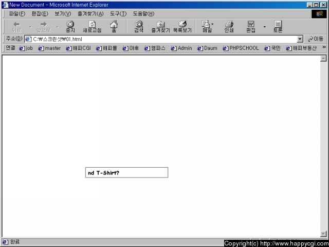Open the 즐겨찾기(A) menu
This screenshot has width=329, height=247.
(90, 14)
